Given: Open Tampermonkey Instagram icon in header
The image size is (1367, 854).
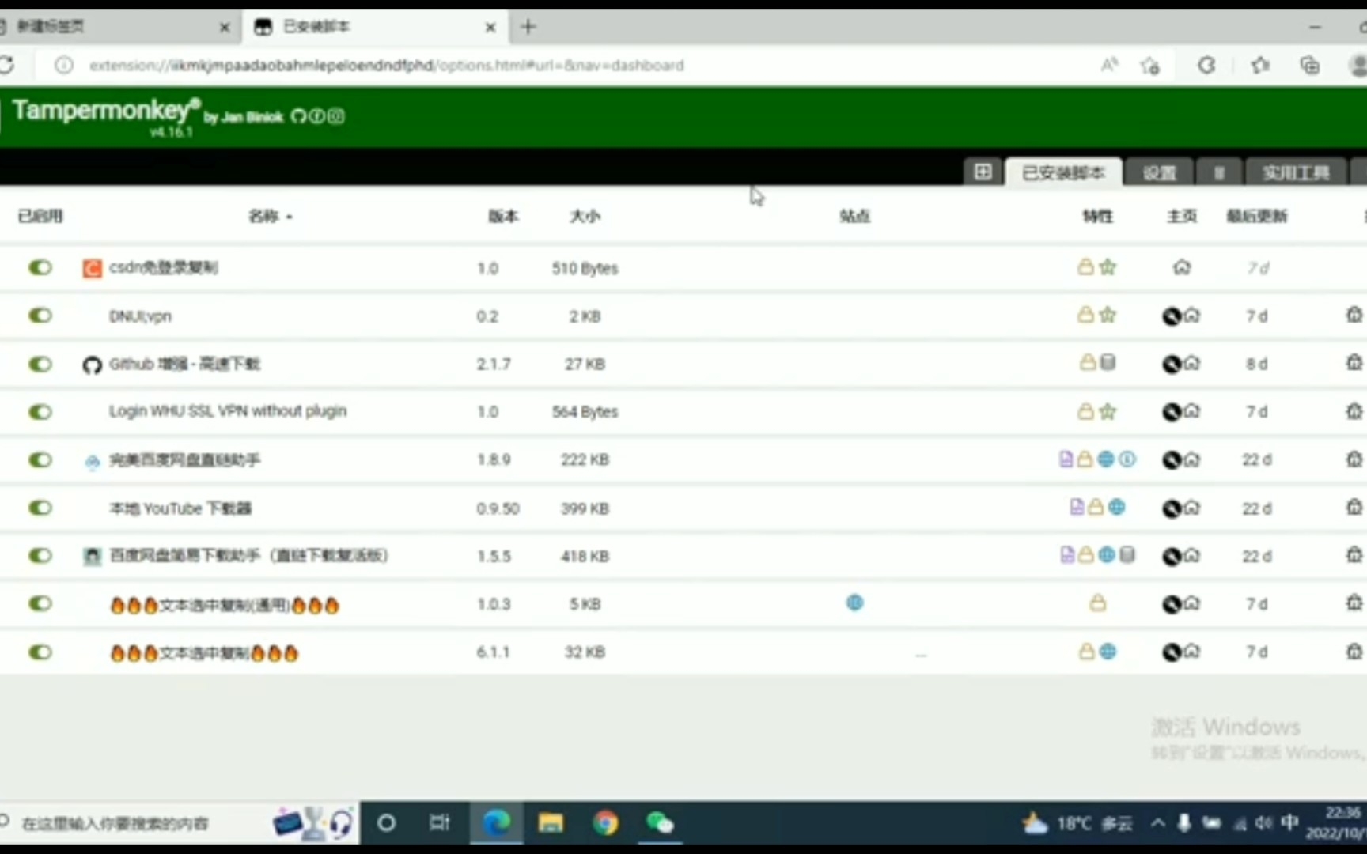Looking at the screenshot, I should pos(336,116).
